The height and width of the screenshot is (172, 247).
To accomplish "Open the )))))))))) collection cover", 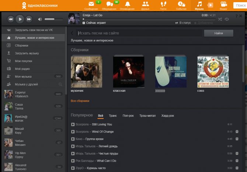I will pos(171,72).
